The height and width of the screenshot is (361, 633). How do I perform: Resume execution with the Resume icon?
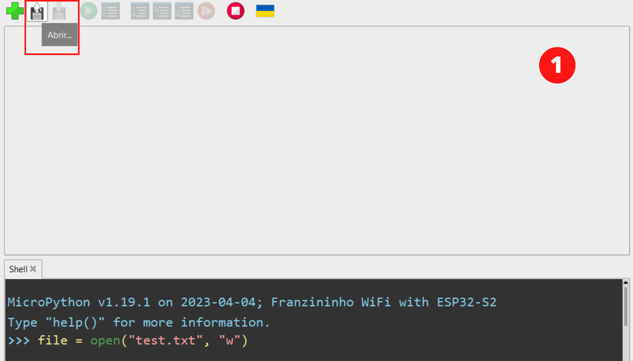tap(206, 11)
